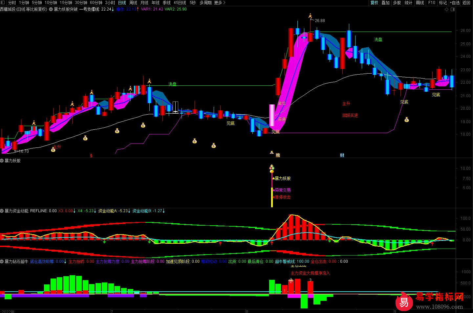This screenshot has height=313, width=473.
Task: Open the 统计 statistics tool
Action: tap(409, 3)
